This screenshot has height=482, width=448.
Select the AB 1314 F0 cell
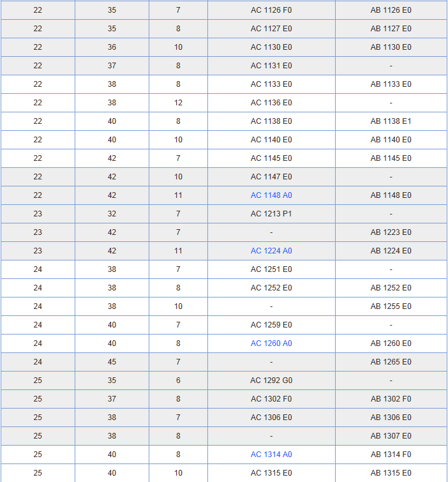391,455
